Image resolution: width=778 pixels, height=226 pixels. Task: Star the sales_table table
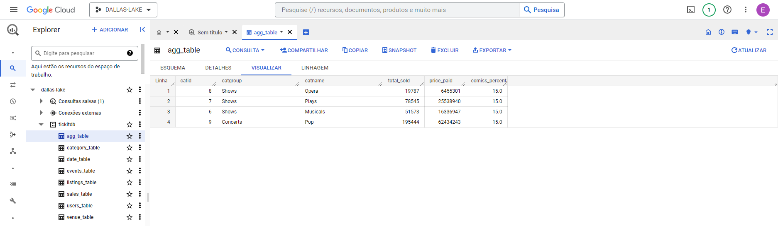tap(130, 194)
